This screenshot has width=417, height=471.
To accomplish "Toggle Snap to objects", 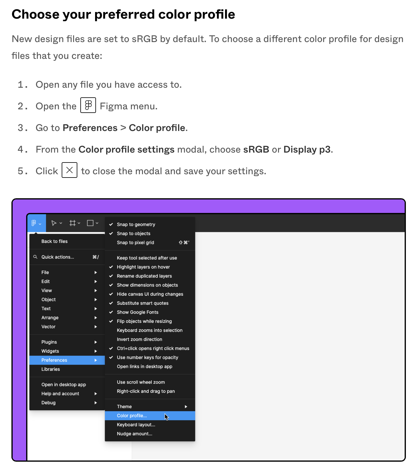I will tap(150, 233).
